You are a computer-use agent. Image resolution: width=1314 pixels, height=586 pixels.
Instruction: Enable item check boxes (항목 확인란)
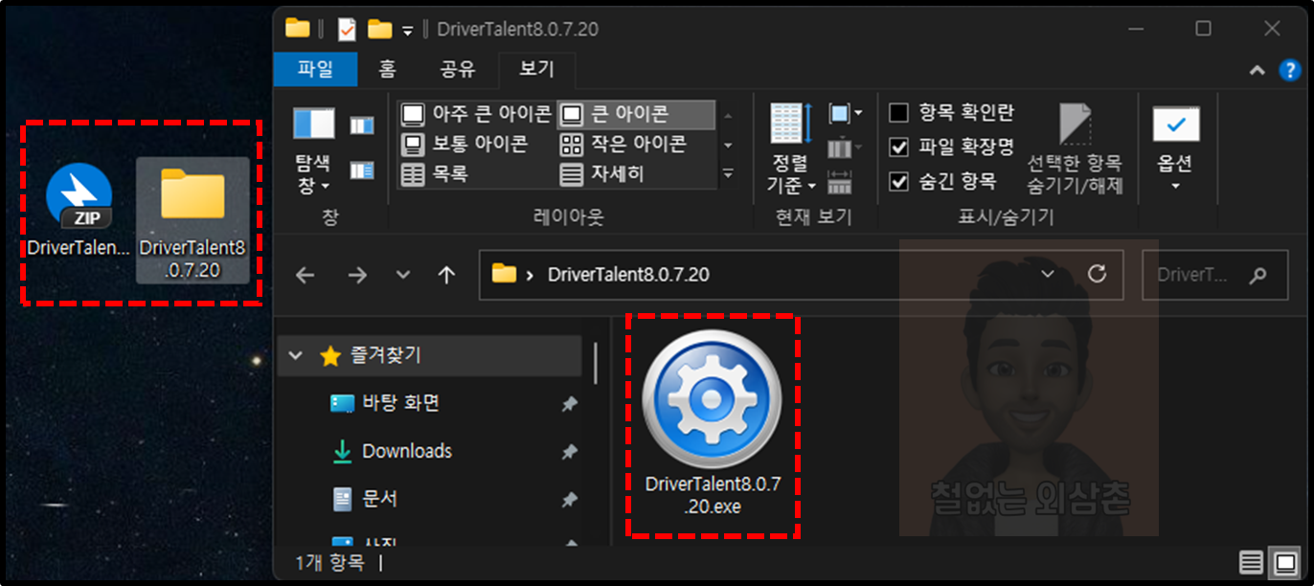(951, 113)
